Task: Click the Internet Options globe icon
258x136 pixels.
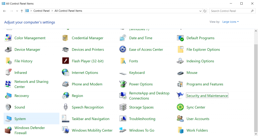Action: pyautogui.click(x=66, y=72)
